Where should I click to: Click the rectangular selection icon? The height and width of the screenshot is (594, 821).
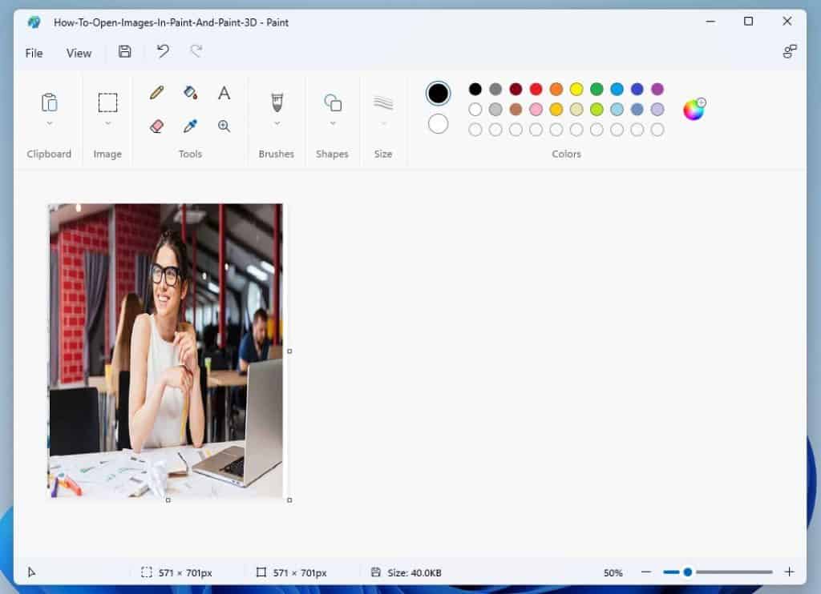click(x=108, y=102)
